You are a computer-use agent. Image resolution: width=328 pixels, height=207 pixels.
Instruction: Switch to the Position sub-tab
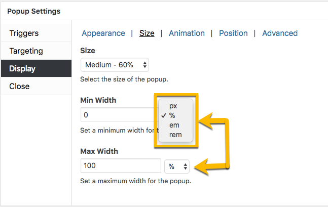pos(233,33)
